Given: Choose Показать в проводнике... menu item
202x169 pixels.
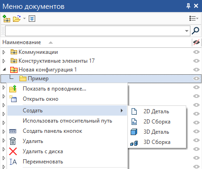Looking at the screenshot, I should coord(67,89).
